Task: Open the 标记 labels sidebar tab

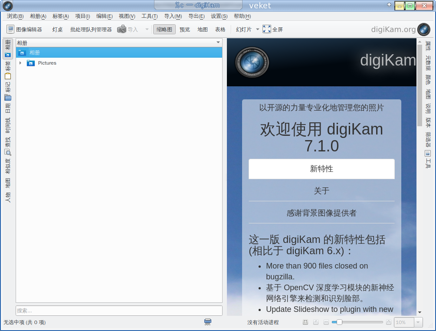Action: coord(8,91)
